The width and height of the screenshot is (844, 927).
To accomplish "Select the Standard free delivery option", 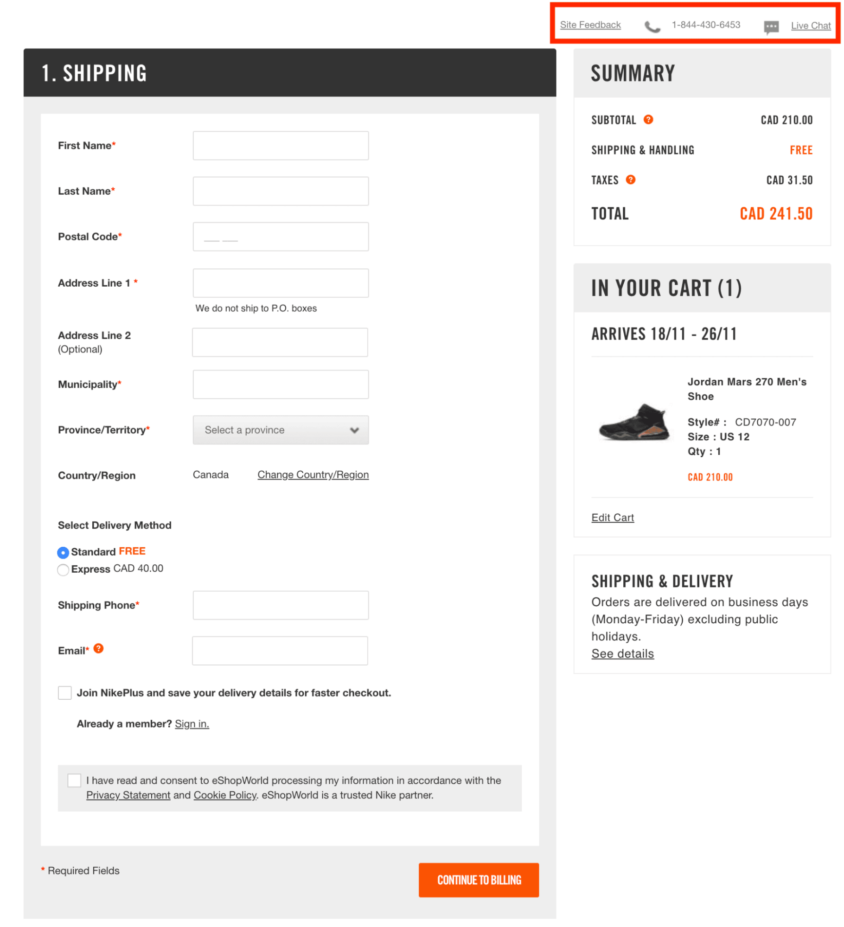I will 63,552.
